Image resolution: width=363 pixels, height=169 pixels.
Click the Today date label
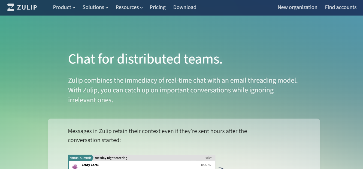pos(208,158)
